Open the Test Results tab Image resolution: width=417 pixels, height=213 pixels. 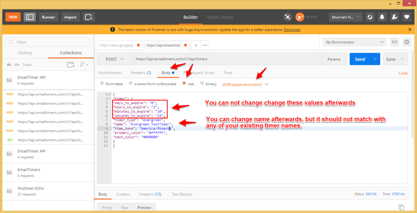[x=182, y=194]
